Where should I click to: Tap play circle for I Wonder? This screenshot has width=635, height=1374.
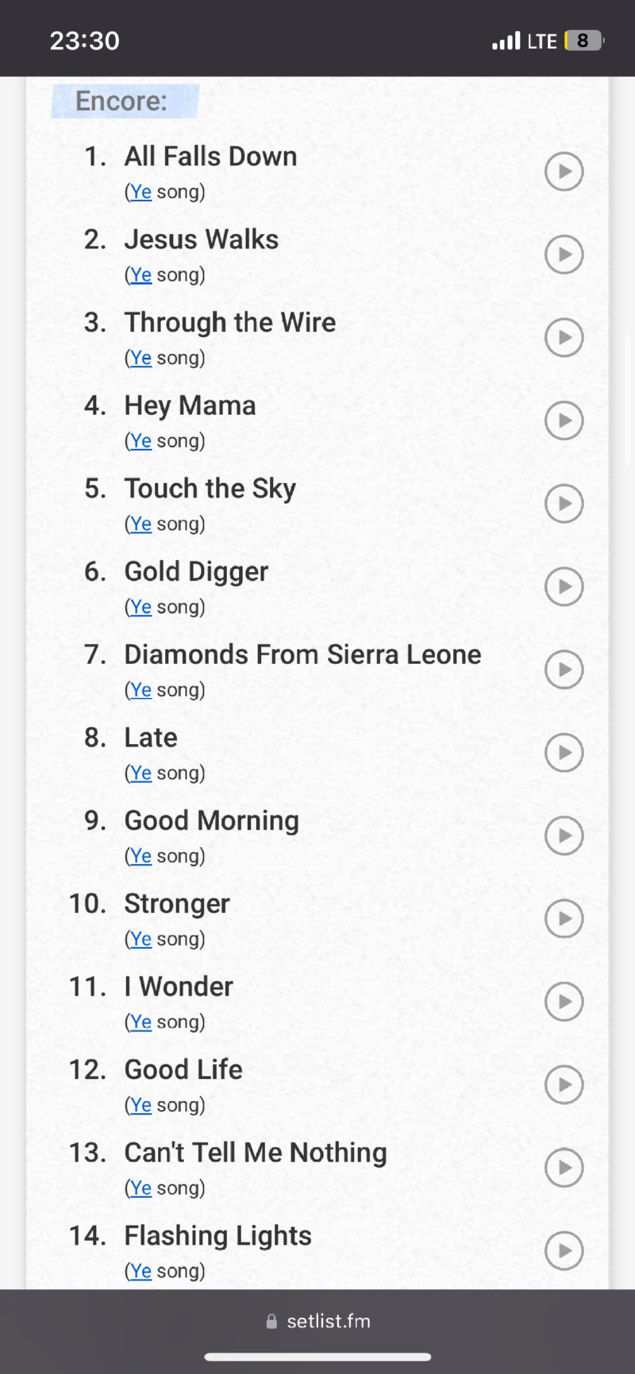[564, 1001]
